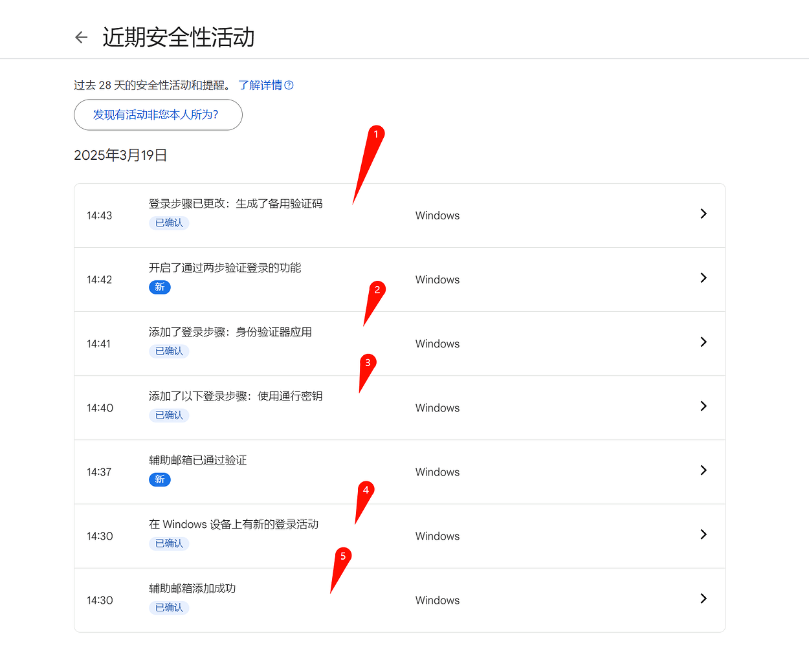Open 登录步骤已更改:生成了备用验证码 entry
The height and width of the screenshot is (647, 809).
[236, 204]
